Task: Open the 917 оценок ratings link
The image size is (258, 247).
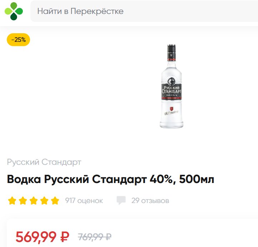Action: [x=84, y=201]
